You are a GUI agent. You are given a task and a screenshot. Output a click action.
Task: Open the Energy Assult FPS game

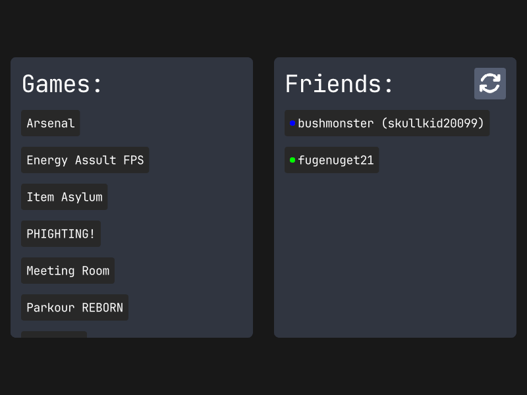85,160
